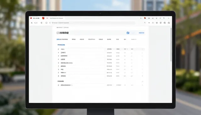Image resolution: width=201 pixels, height=115 pixels.
Task: Click the square icon left of the page title
Action: (58, 33)
